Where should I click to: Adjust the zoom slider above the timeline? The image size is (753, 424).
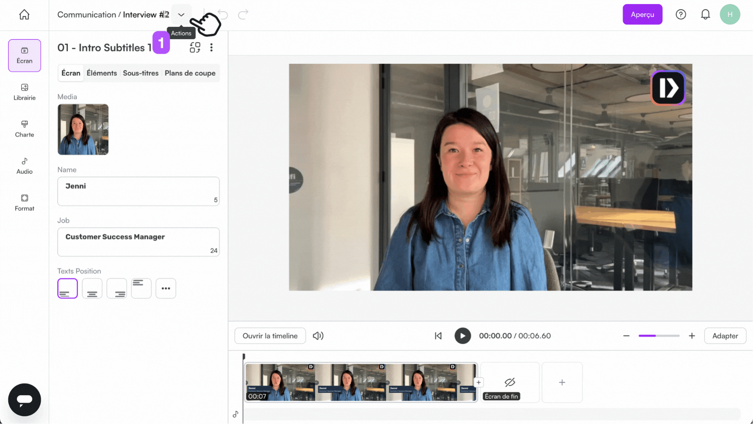[659, 336]
